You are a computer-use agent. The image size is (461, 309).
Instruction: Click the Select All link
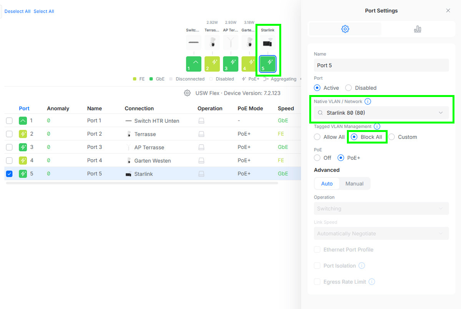(x=44, y=12)
